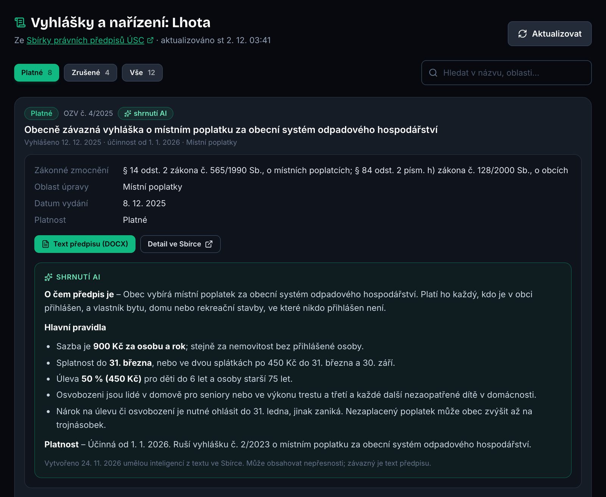
Task: Click the Splatnost do 31. března bullet
Action: tap(226, 363)
